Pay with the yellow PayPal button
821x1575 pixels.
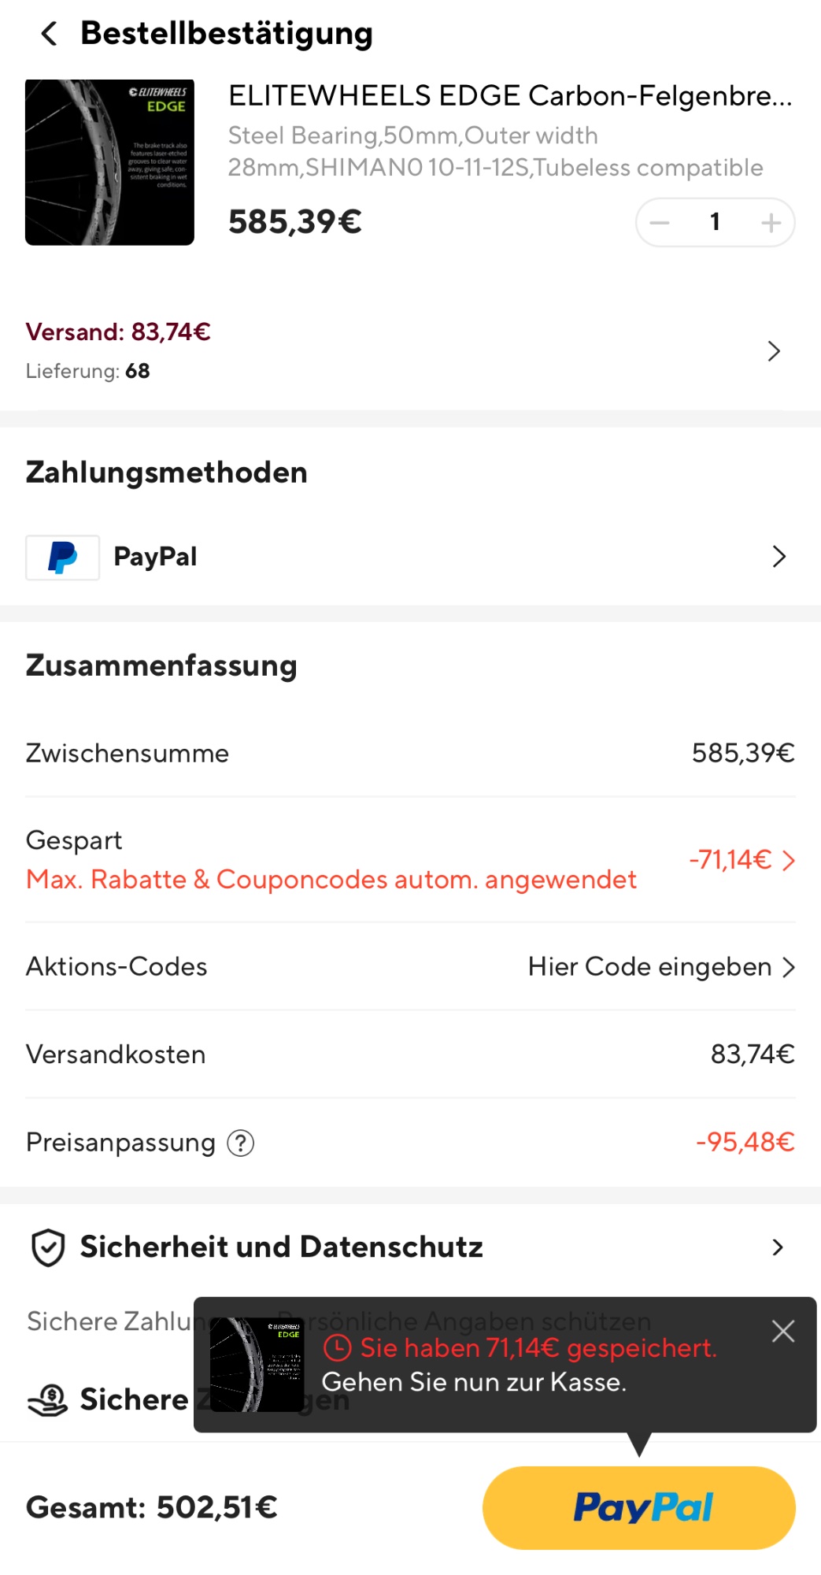[638, 1507]
